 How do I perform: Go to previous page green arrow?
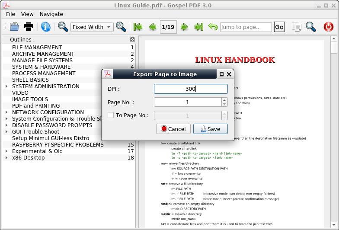pyautogui.click(x=153, y=27)
